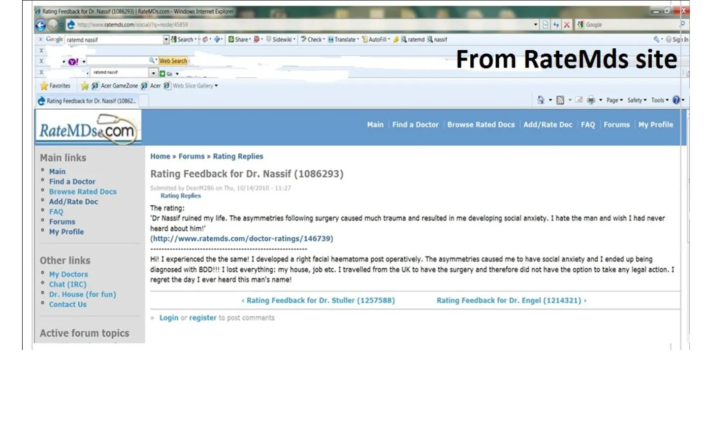Image resolution: width=709 pixels, height=443 pixels.
Task: Click the Favorites star button
Action: [x=55, y=86]
